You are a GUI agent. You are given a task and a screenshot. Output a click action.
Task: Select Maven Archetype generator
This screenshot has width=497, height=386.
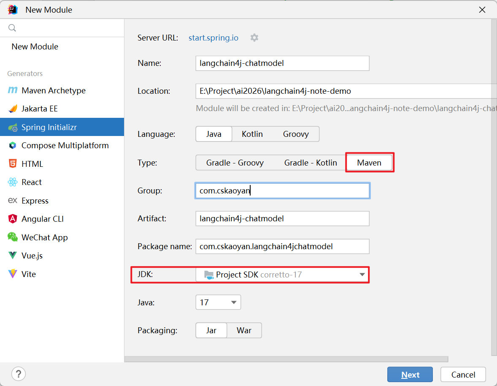tap(62, 90)
